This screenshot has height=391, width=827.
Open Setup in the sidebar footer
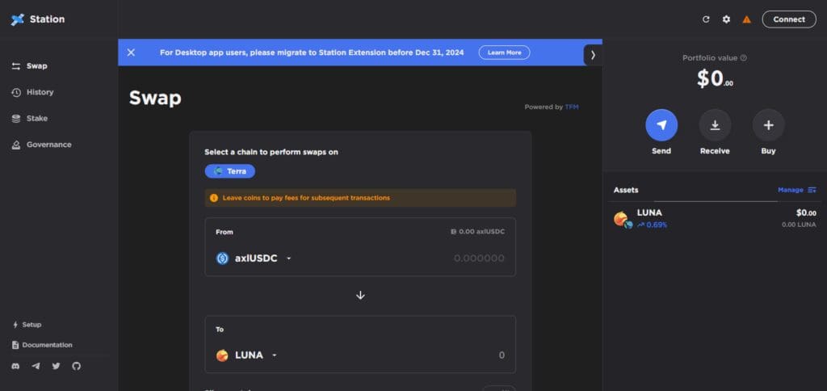(x=27, y=325)
